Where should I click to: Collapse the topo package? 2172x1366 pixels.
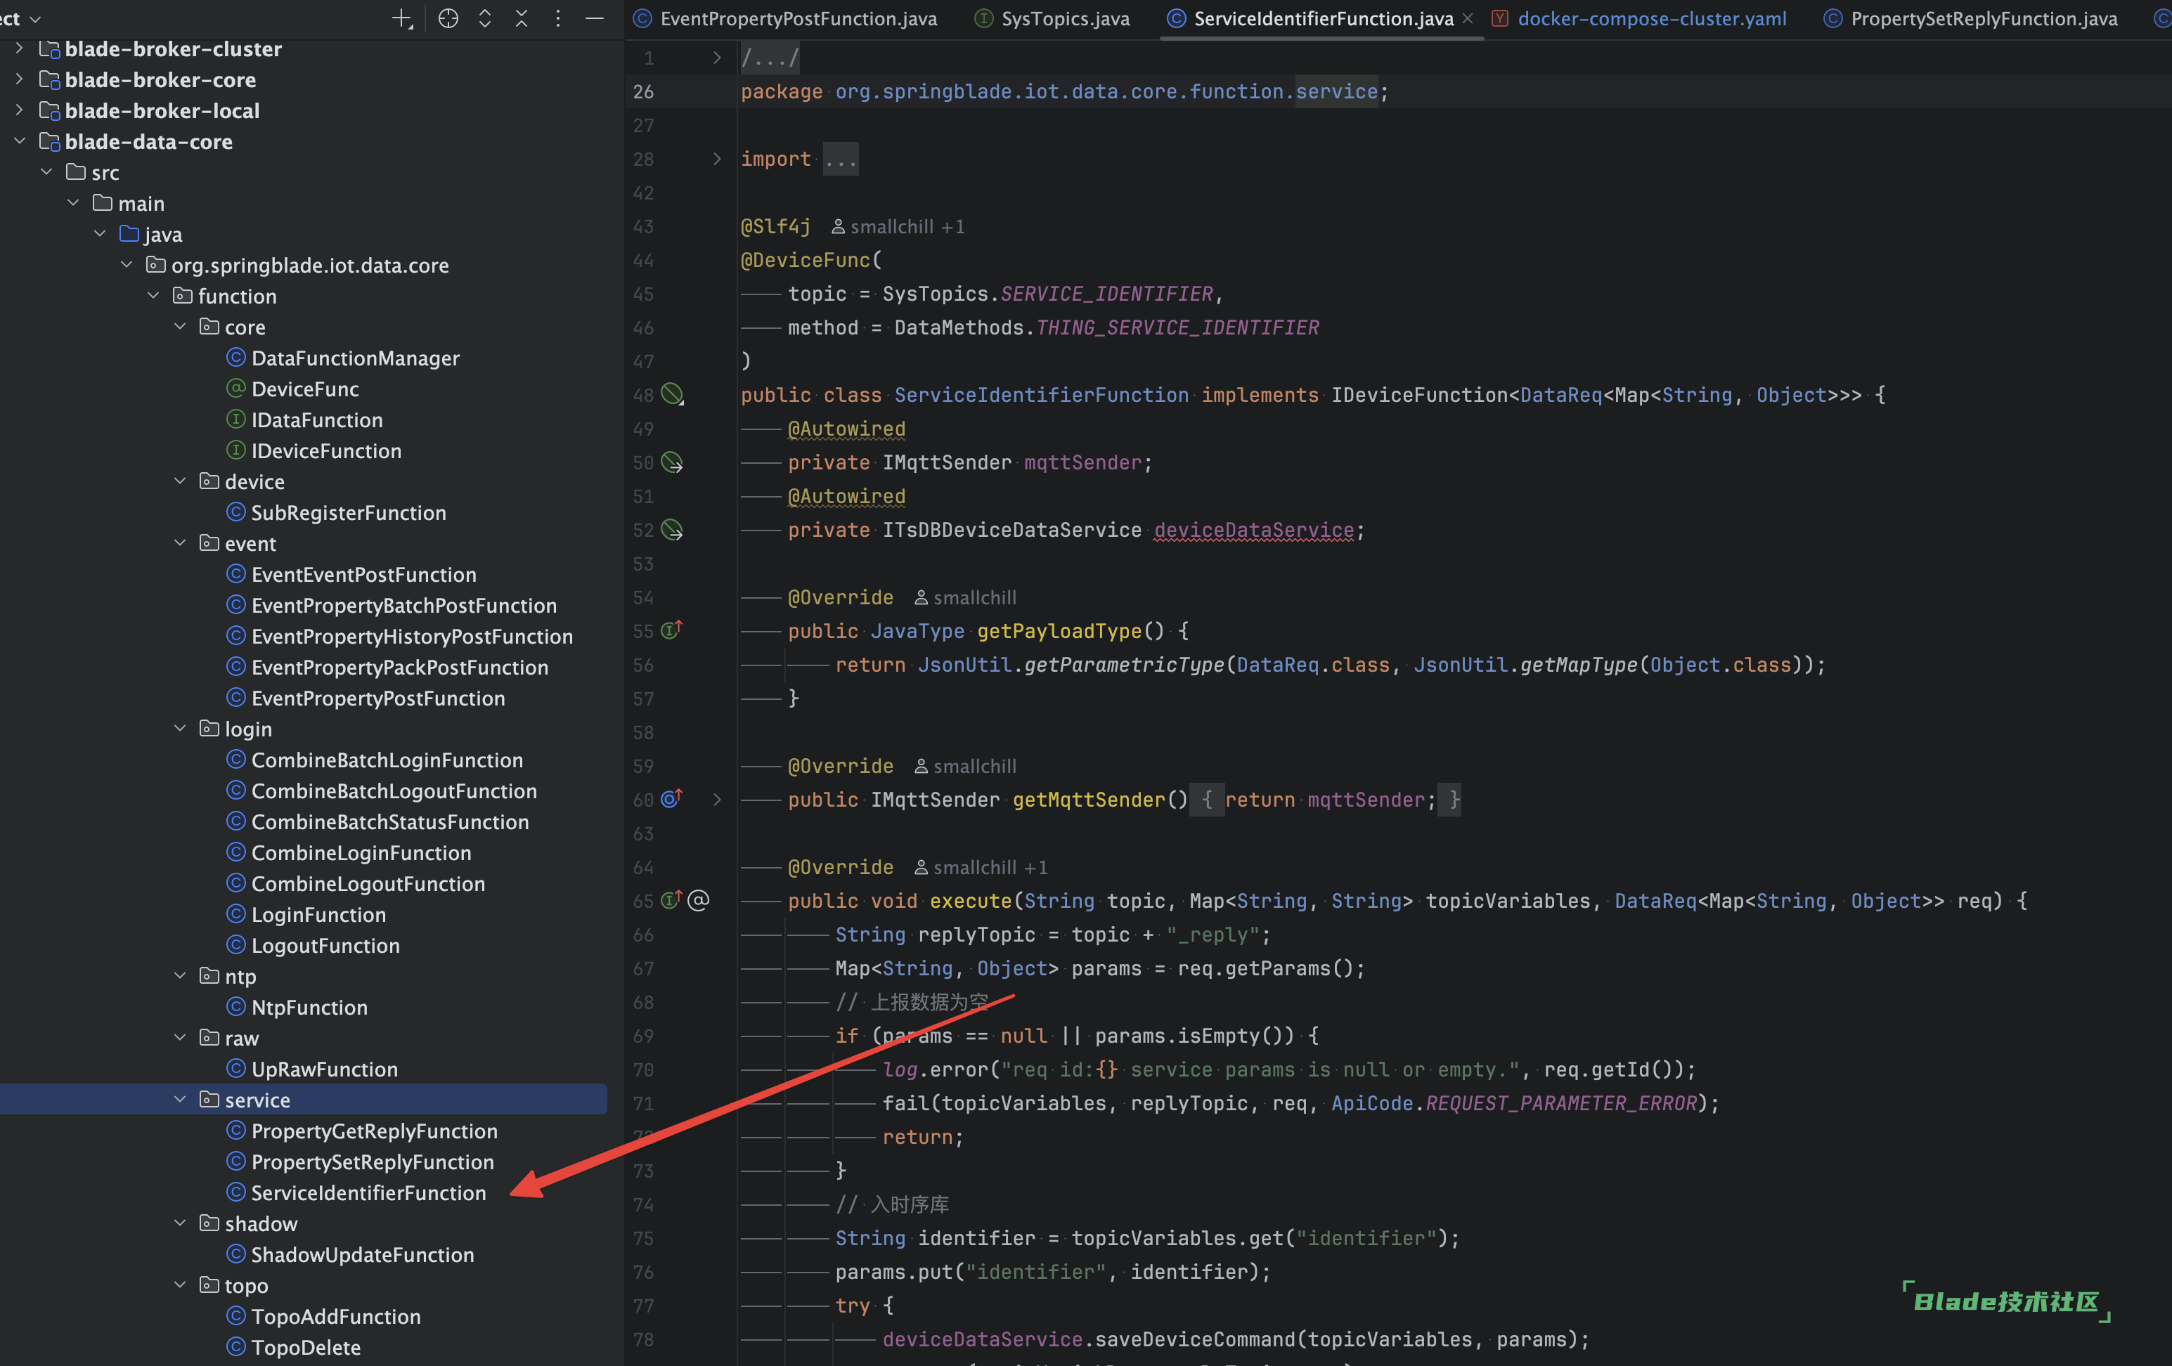tap(179, 1285)
